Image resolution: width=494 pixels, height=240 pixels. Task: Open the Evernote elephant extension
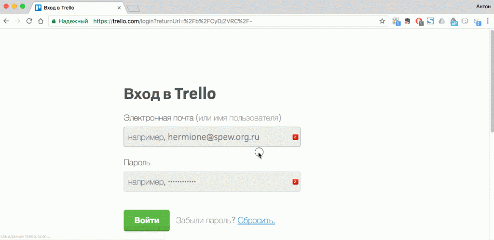pyautogui.click(x=407, y=21)
